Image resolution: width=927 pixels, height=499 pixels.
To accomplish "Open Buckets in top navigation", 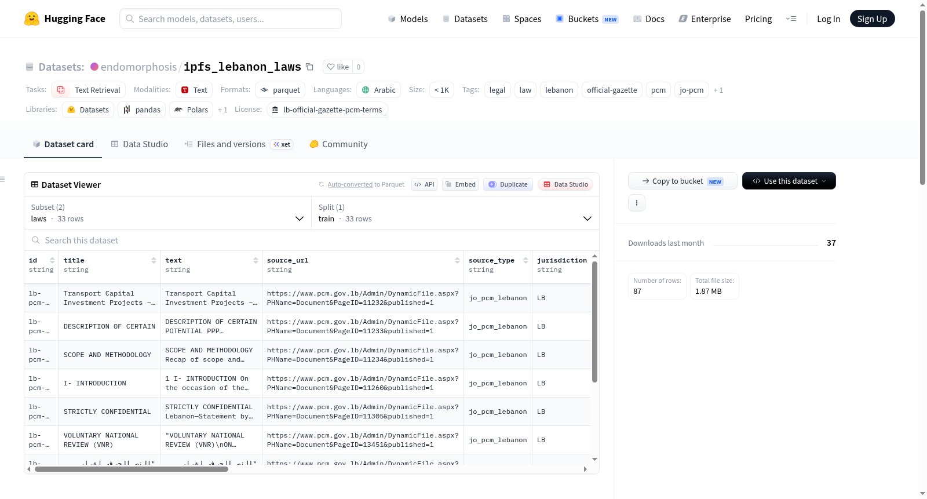I will click(587, 19).
